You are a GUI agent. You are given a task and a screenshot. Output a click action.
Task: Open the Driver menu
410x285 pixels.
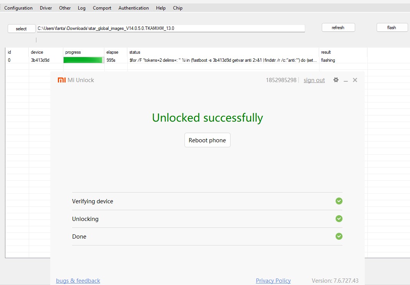coord(46,8)
